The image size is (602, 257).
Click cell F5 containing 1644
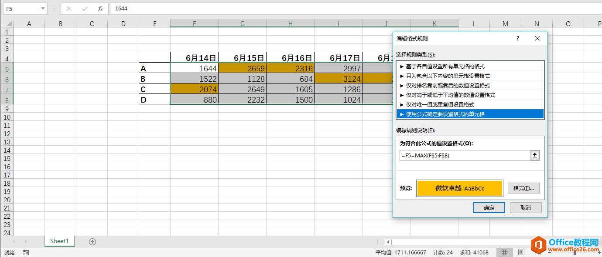pos(194,68)
